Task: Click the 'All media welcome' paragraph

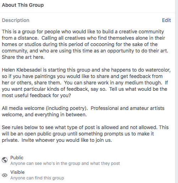Action: 83,111
